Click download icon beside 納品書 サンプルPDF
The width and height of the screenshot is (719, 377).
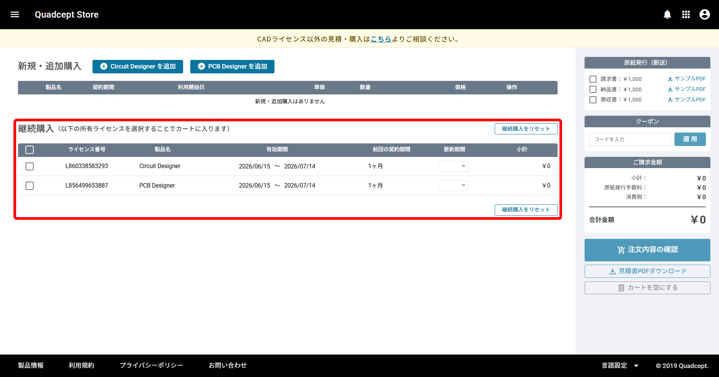tap(670, 89)
